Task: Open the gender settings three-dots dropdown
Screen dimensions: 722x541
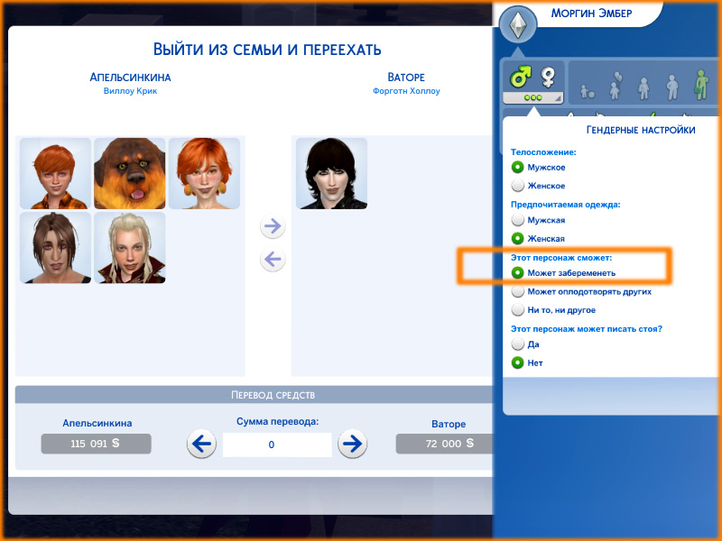Action: pos(533,97)
